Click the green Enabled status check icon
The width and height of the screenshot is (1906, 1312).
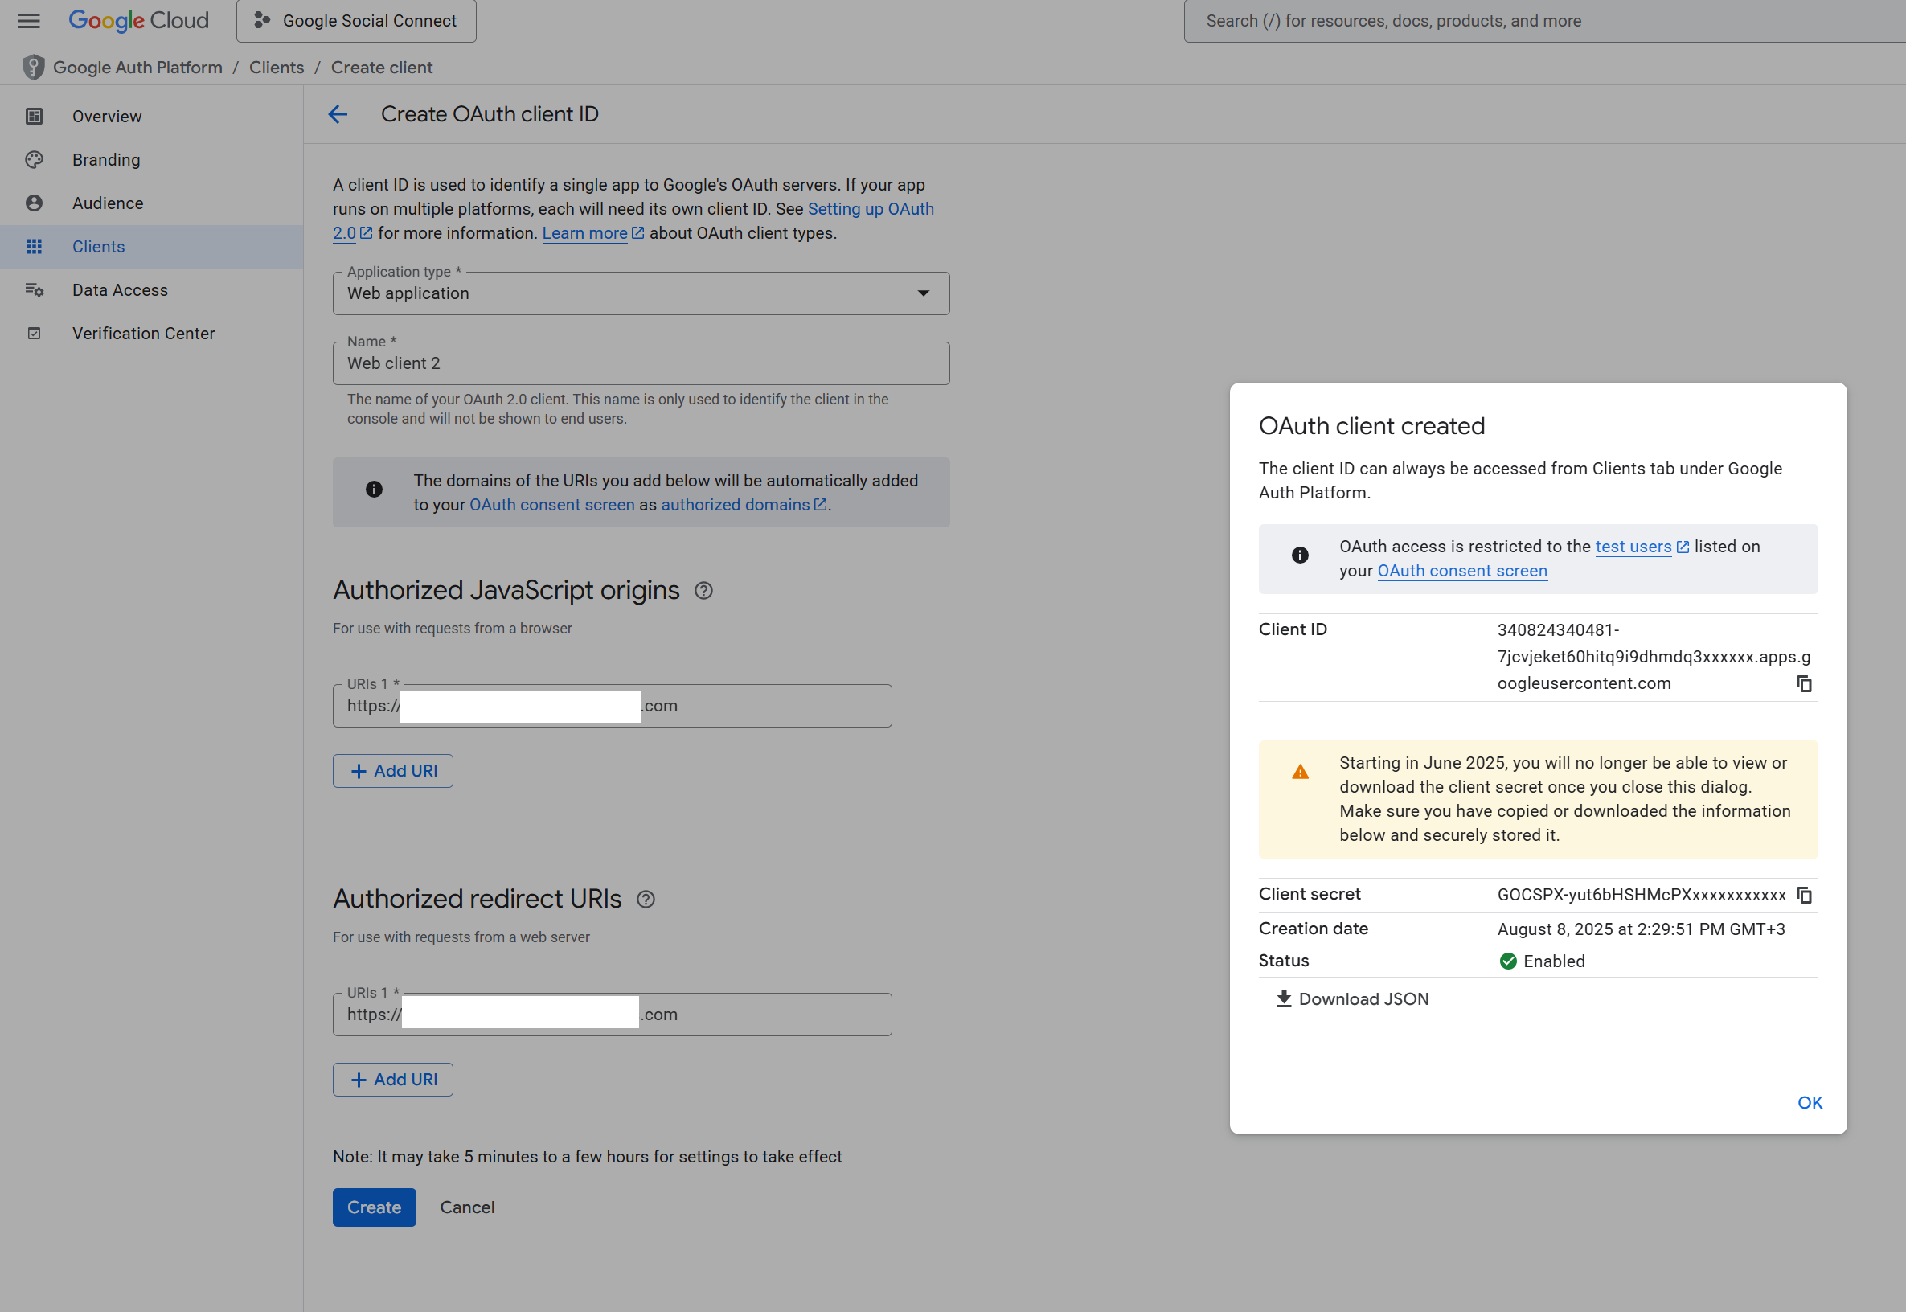tap(1508, 961)
